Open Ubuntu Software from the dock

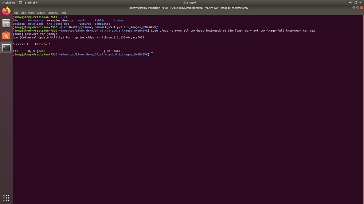[6, 36]
